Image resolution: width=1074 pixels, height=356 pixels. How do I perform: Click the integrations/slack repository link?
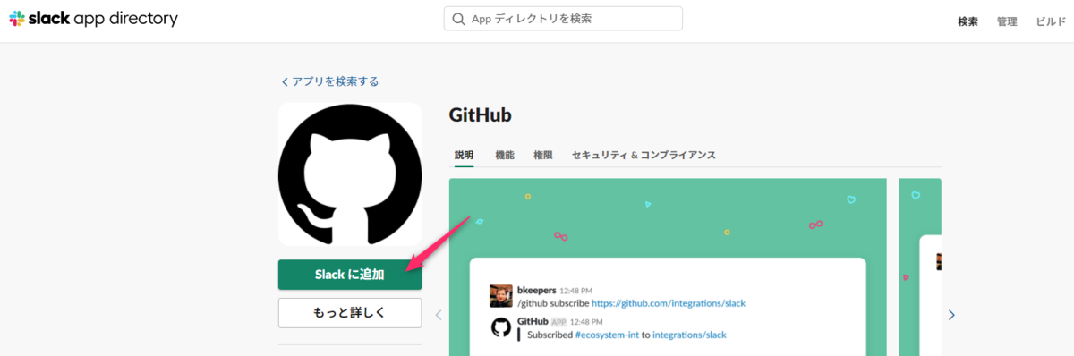pyautogui.click(x=689, y=335)
